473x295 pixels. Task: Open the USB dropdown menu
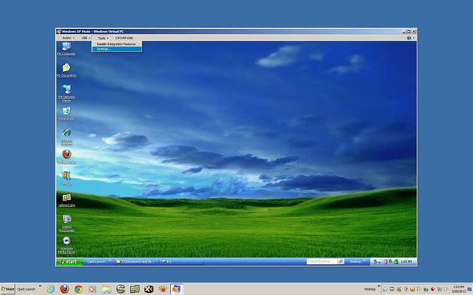[86, 38]
